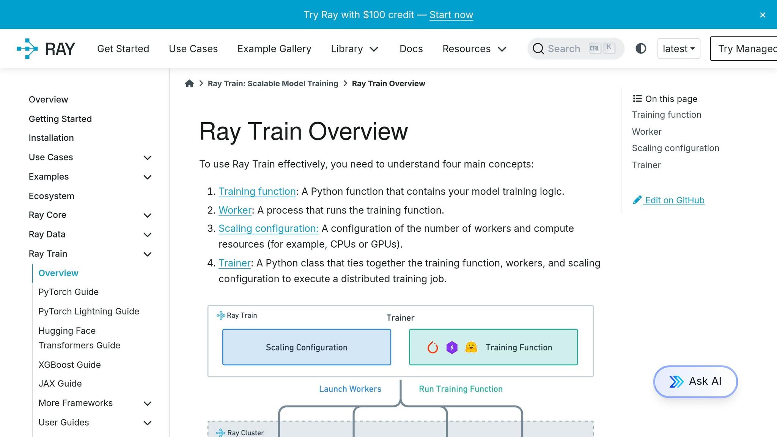
Task: Open Example Gallery in the top nav
Action: (274, 49)
